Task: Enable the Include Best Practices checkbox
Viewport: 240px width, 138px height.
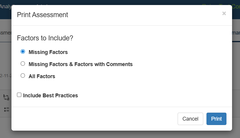Action: point(19,95)
